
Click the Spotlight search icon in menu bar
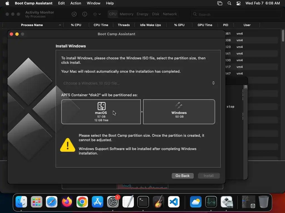(x=229, y=3)
